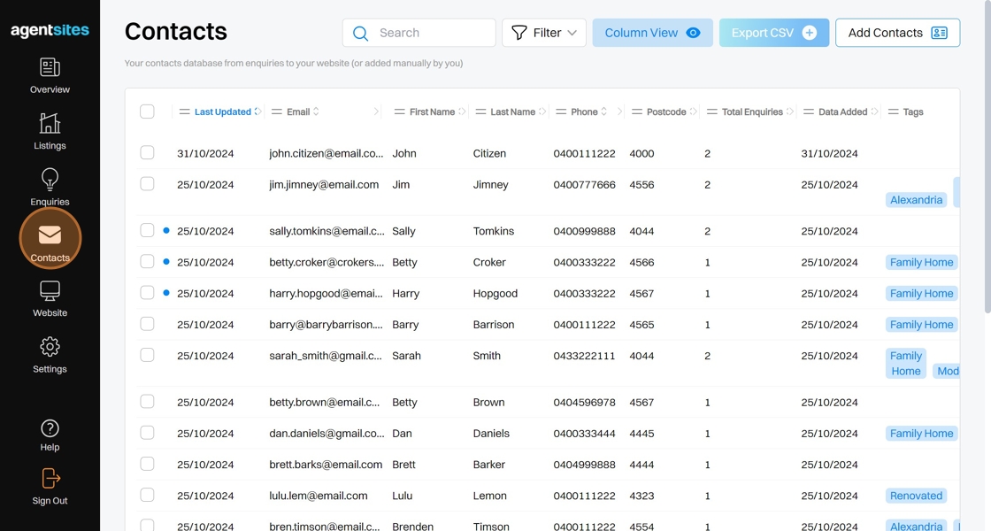Select Betty Brown's row checkbox

147,402
